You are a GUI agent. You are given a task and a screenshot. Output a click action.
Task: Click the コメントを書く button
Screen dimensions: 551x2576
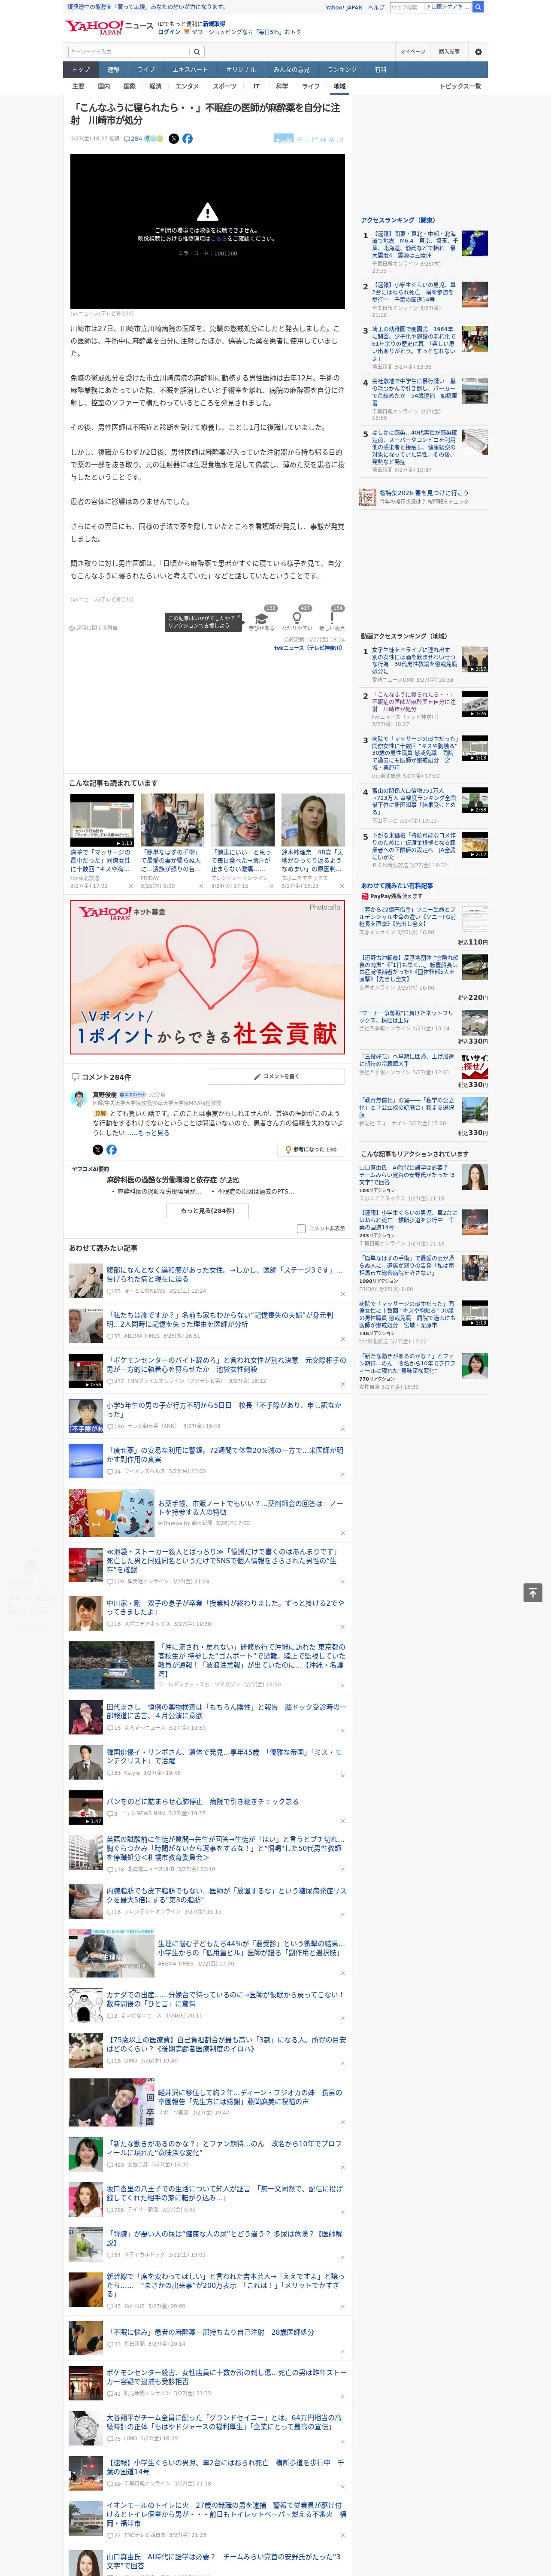[276, 1077]
